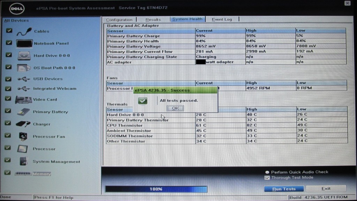
Task: Click Primary Battery Voltage 8652 mV value
Action: click(206, 46)
